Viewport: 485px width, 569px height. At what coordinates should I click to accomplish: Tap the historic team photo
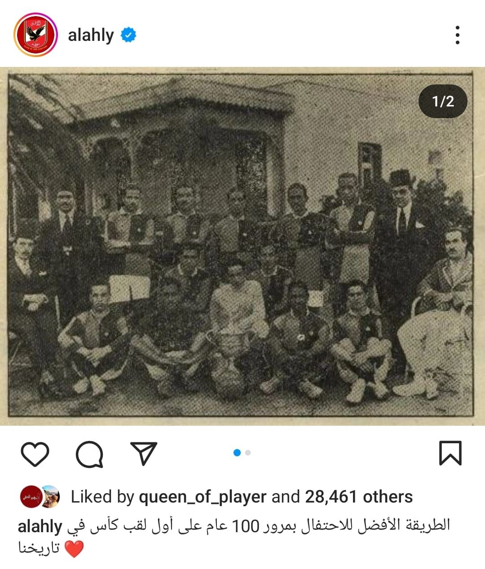click(241, 246)
